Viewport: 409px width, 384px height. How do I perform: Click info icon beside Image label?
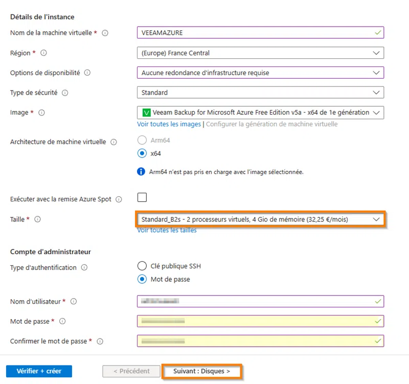[x=41, y=112]
